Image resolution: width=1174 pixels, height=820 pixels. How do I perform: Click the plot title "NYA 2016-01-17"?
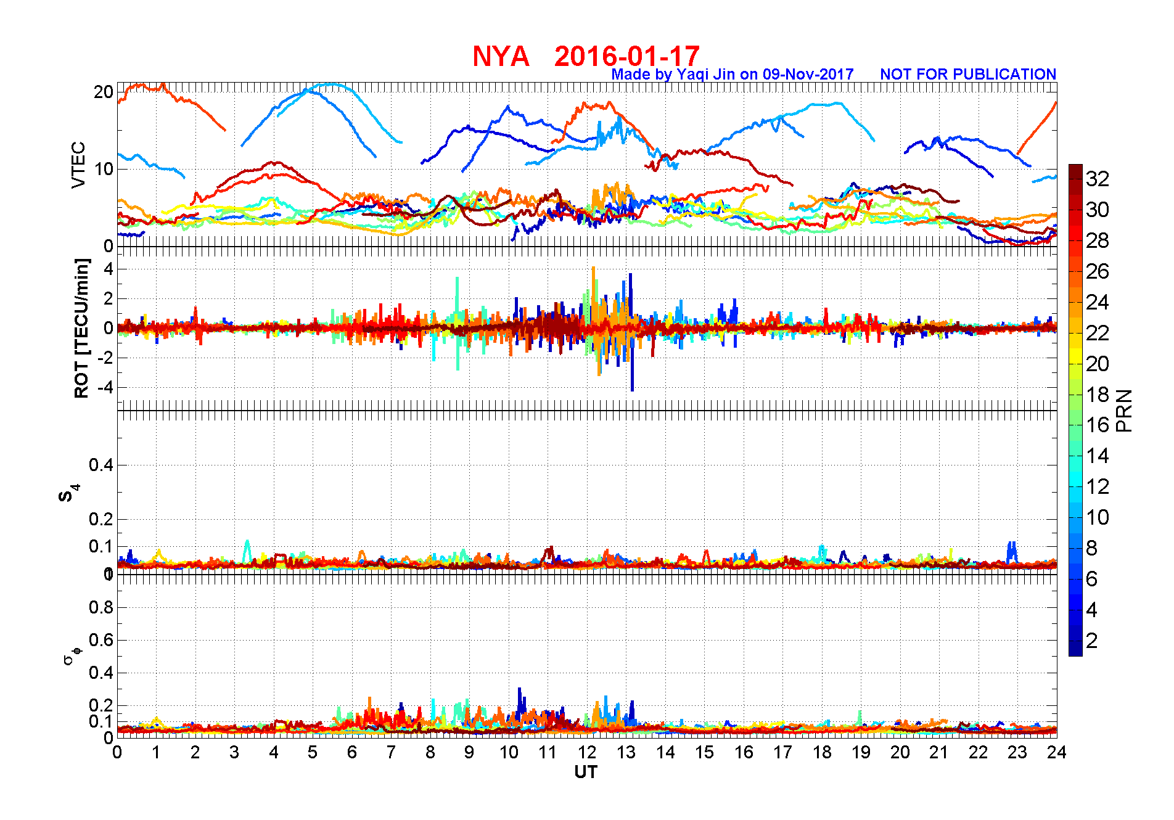(x=586, y=56)
